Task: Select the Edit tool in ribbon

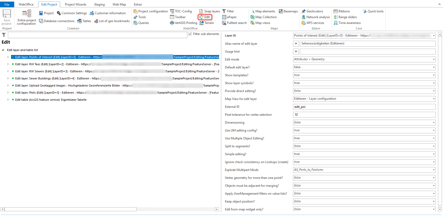Action: click(x=205, y=17)
